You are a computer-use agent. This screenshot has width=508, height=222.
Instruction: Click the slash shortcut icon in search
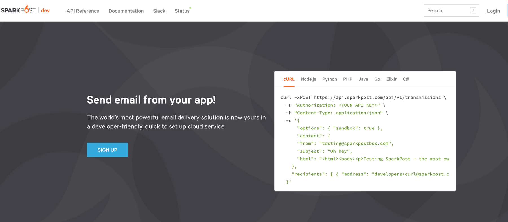[x=473, y=10]
